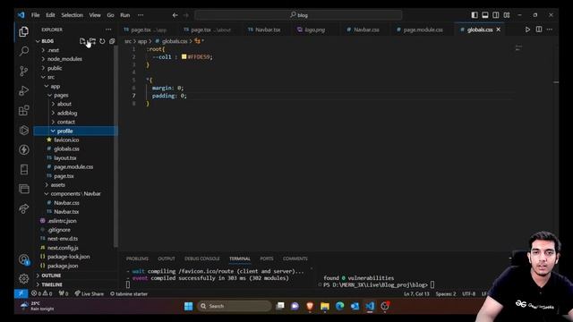The height and width of the screenshot is (322, 573).
Task: Open errors and warnings count in status bar
Action: [42, 293]
